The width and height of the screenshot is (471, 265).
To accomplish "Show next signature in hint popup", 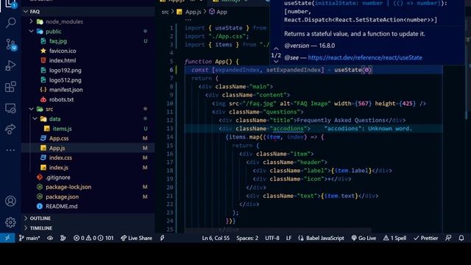I will tap(276, 62).
